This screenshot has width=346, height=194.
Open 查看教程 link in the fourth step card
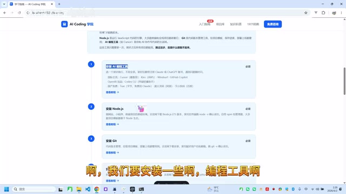112,181
